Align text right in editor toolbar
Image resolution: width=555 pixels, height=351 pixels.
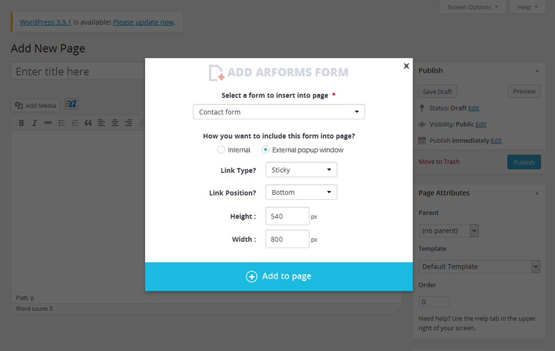(x=128, y=123)
